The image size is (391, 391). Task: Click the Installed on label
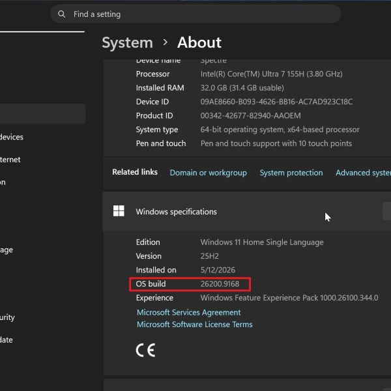156,270
